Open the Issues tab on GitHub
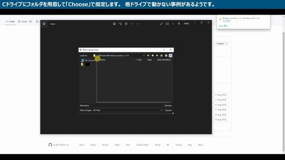The image size is (285, 160). pos(24,21)
